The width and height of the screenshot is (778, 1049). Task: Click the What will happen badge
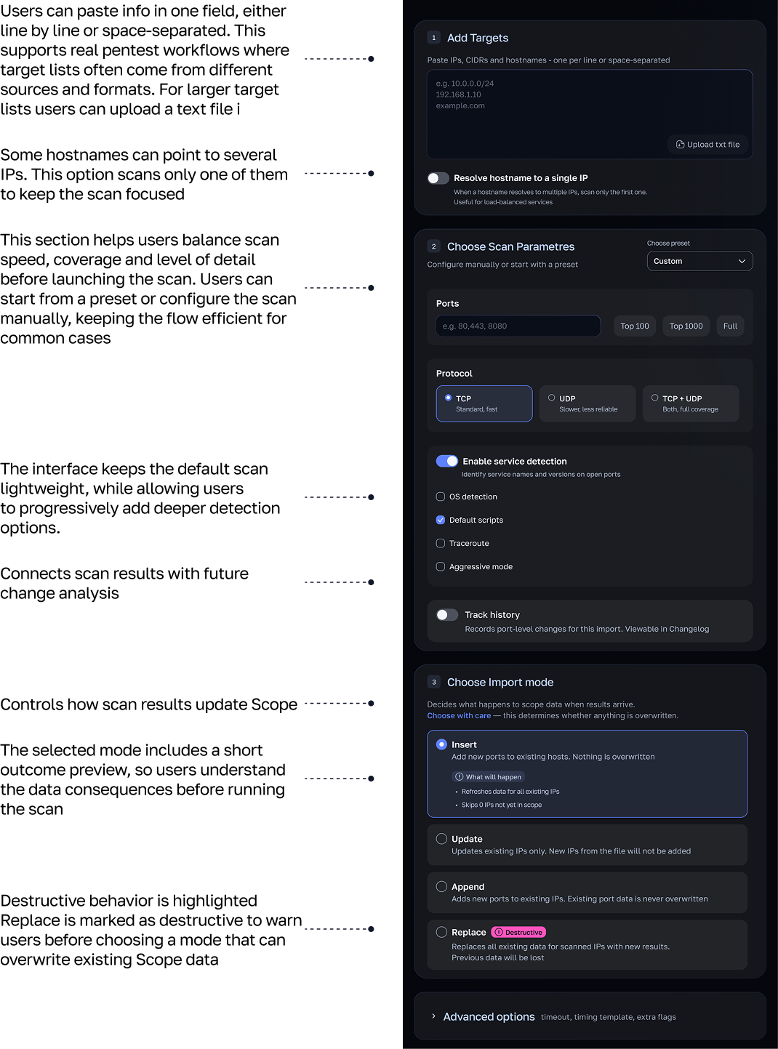pos(489,777)
